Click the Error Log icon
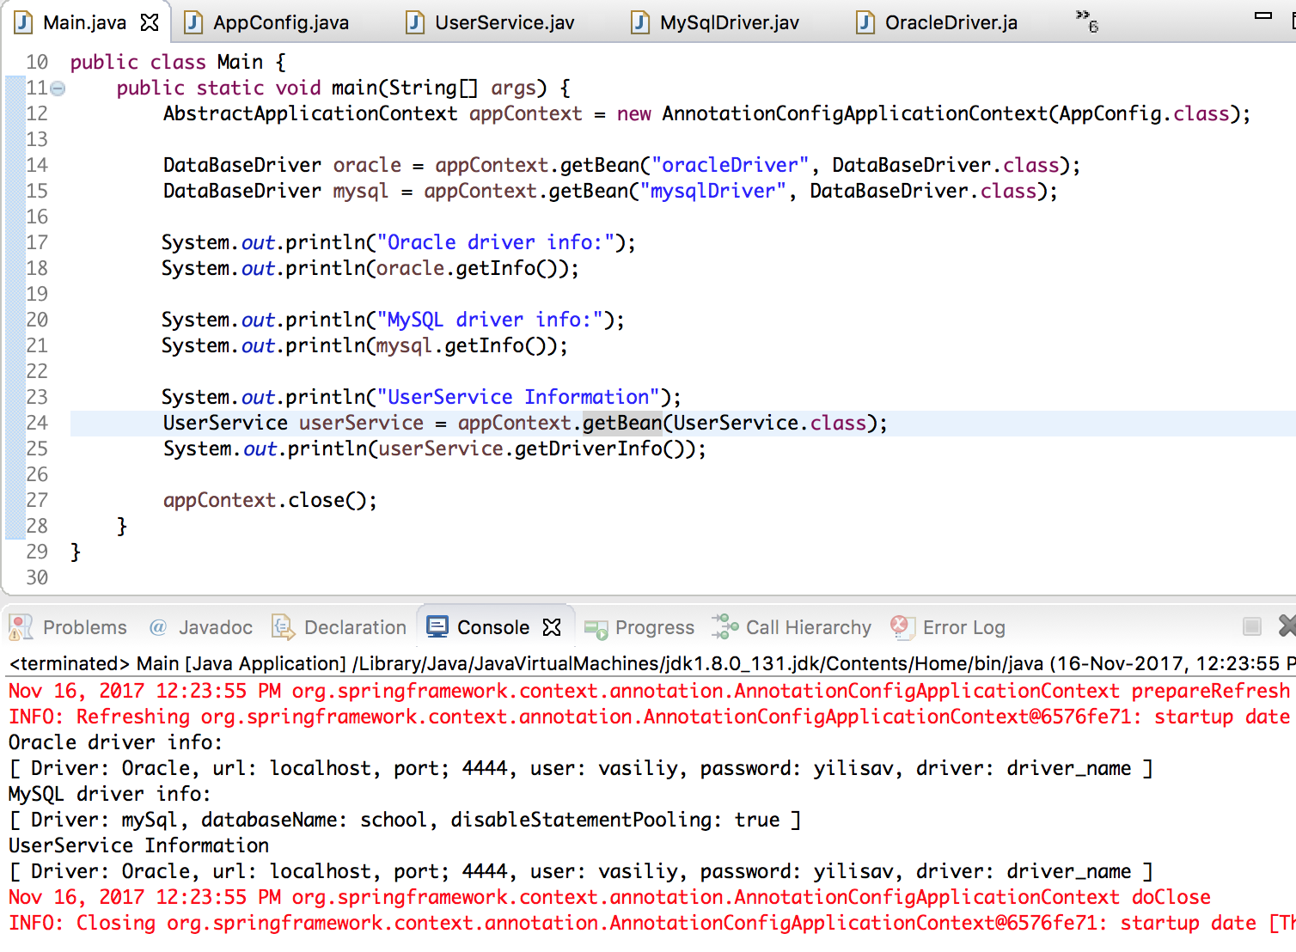Viewport: 1296px width, 952px height. tap(902, 627)
